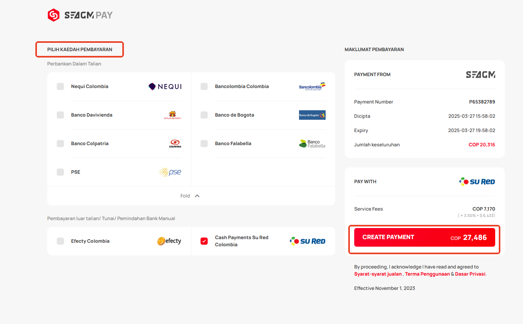This screenshot has height=324, width=523.
Task: Tick the PSE checkbox
Action: coord(60,172)
